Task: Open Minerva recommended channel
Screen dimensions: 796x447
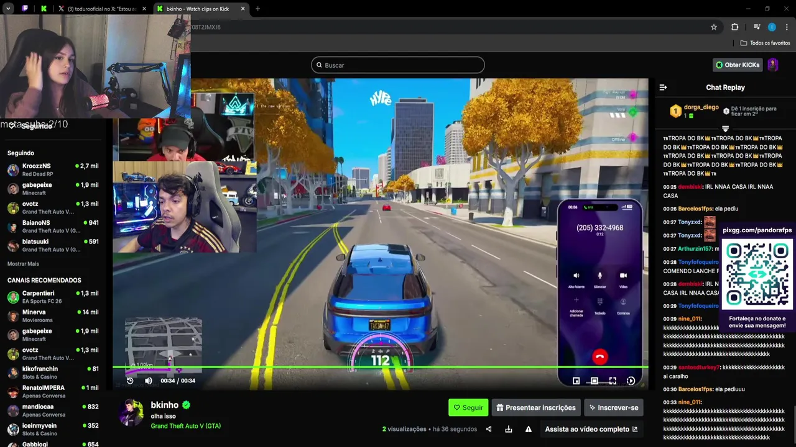Action: coord(53,316)
